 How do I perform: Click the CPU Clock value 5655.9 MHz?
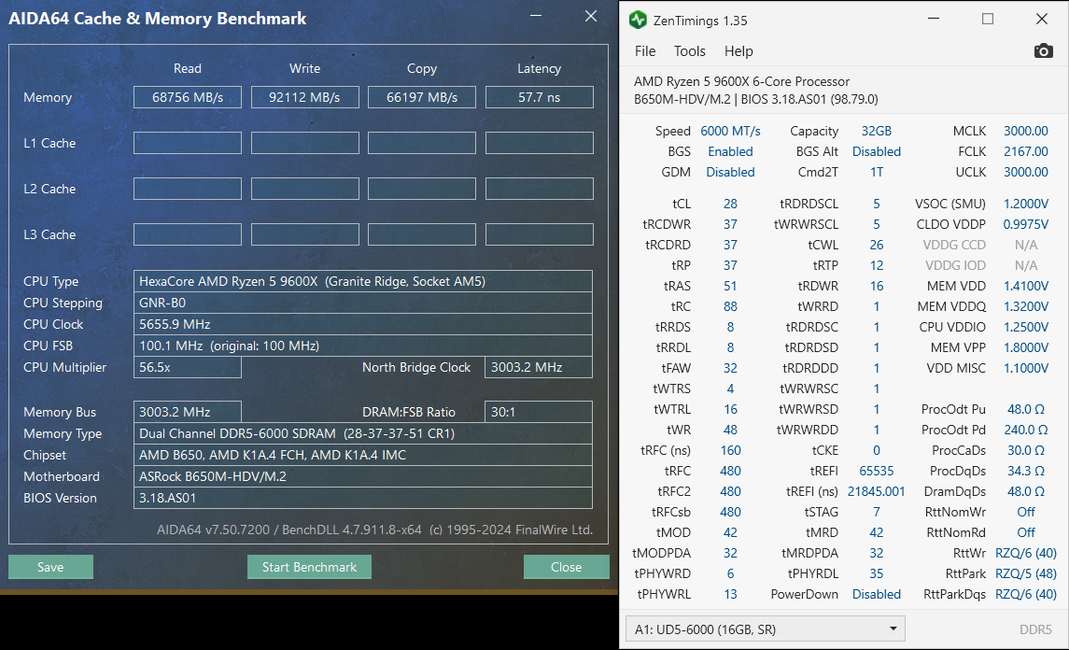click(362, 324)
